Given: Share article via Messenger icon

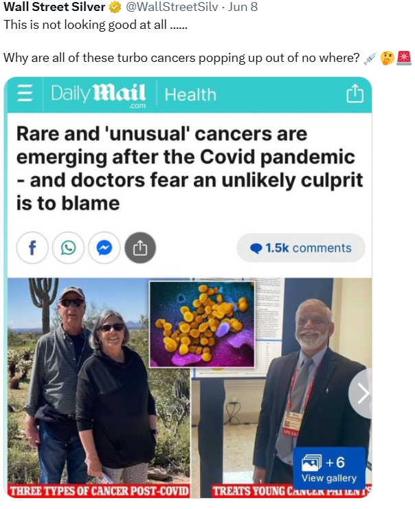Looking at the screenshot, I should [104, 248].
